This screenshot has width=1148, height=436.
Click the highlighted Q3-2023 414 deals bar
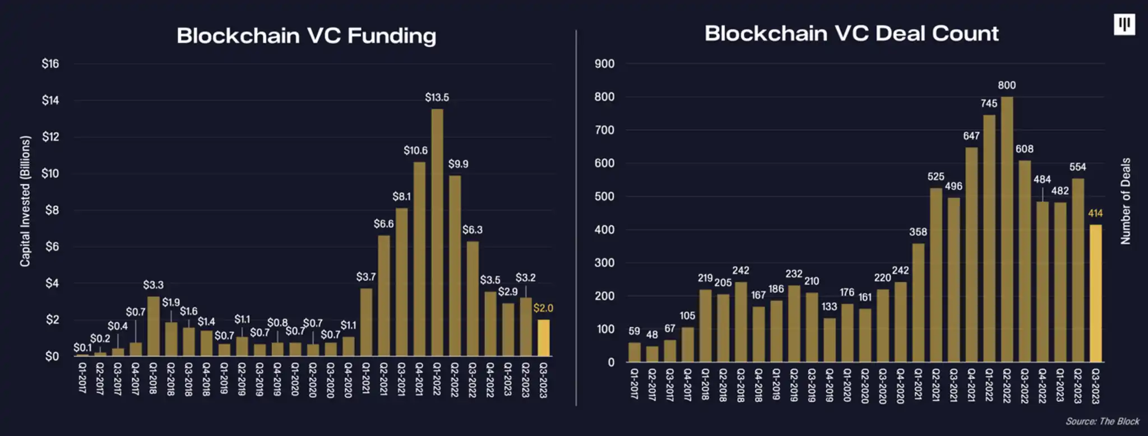pyautogui.click(x=1095, y=293)
